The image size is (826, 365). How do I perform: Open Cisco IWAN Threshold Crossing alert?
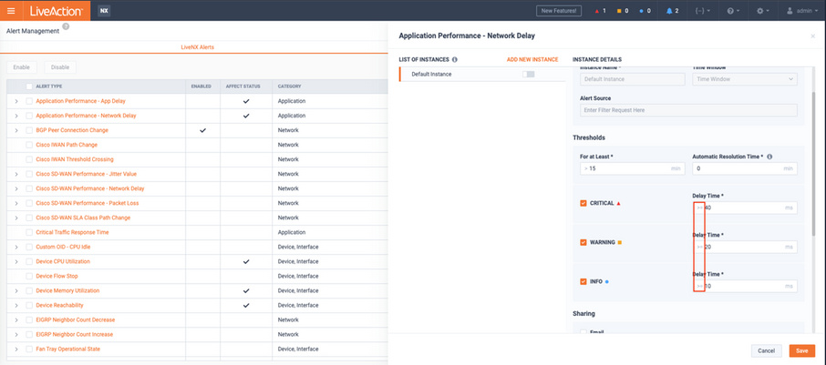pyautogui.click(x=74, y=159)
